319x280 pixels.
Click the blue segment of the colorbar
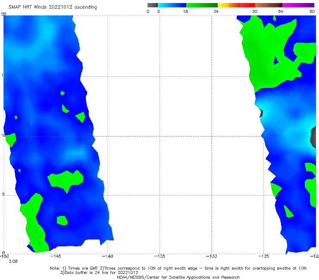(172, 5)
